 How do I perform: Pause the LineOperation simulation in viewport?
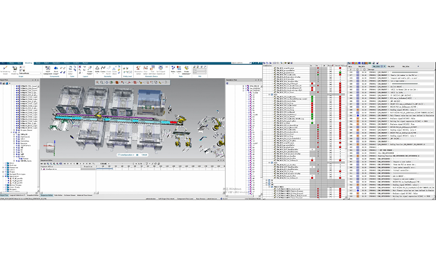click(138, 155)
